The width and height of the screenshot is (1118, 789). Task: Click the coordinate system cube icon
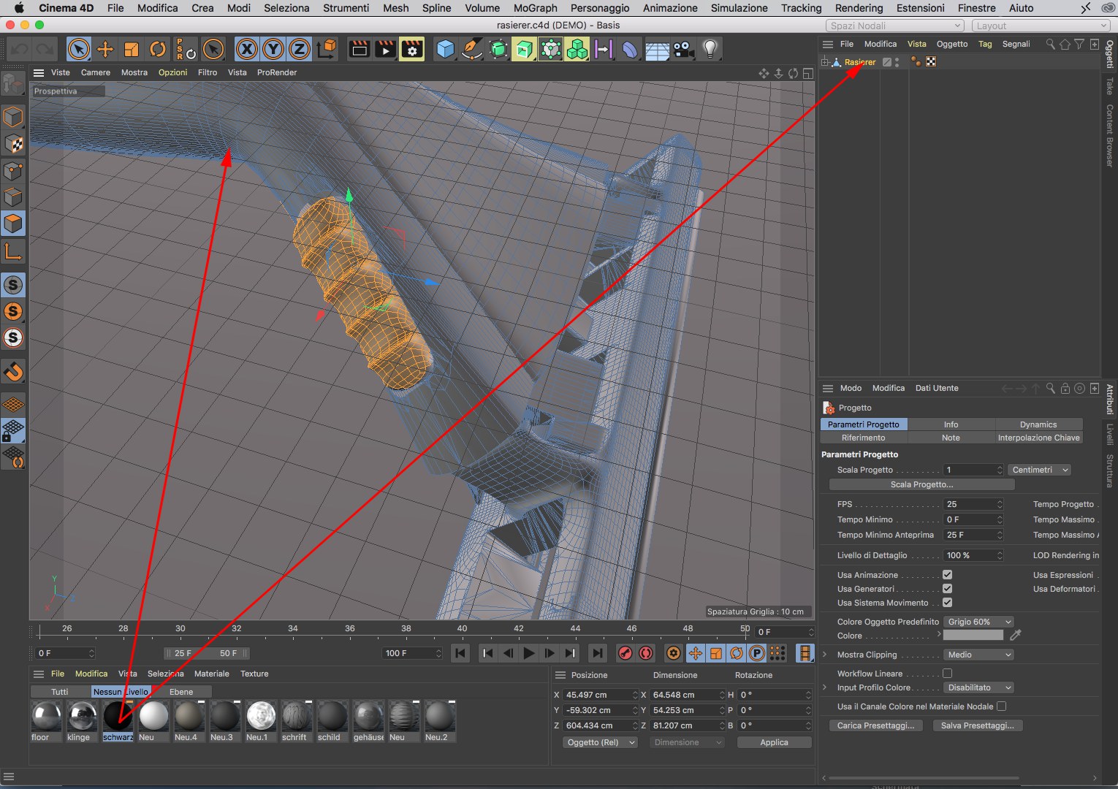327,50
